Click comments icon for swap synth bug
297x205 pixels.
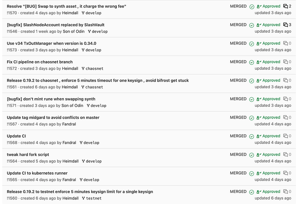pos(285,6)
